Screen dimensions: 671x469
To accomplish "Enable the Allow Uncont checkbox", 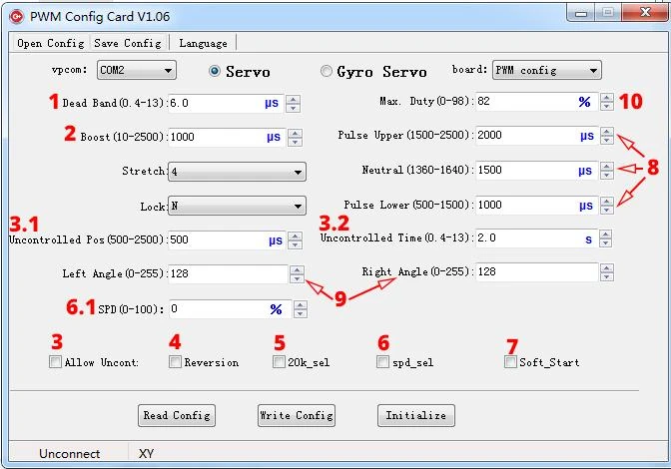I will click(x=56, y=362).
